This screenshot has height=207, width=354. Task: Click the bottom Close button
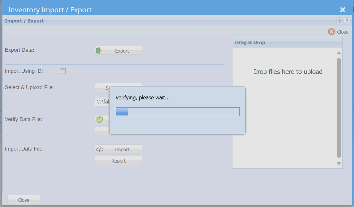click(x=23, y=200)
